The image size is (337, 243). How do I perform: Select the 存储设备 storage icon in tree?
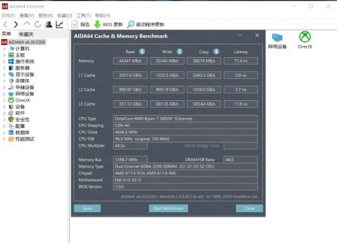pyautogui.click(x=11, y=88)
